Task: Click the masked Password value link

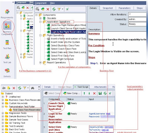Action: (x=107, y=116)
